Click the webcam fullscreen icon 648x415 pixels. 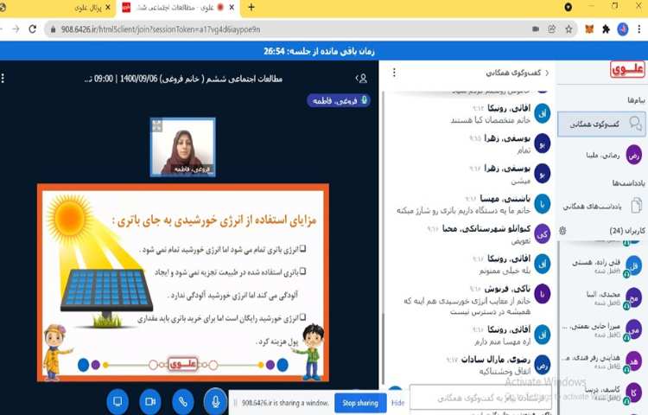pyautogui.click(x=157, y=125)
